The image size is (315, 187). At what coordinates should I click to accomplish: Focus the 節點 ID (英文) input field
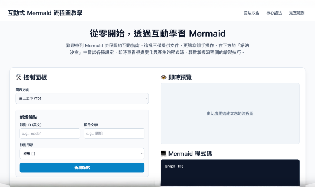click(50, 134)
